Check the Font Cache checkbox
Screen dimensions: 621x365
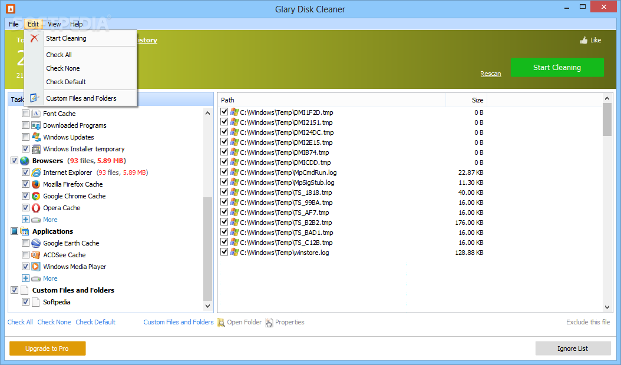pyautogui.click(x=26, y=114)
